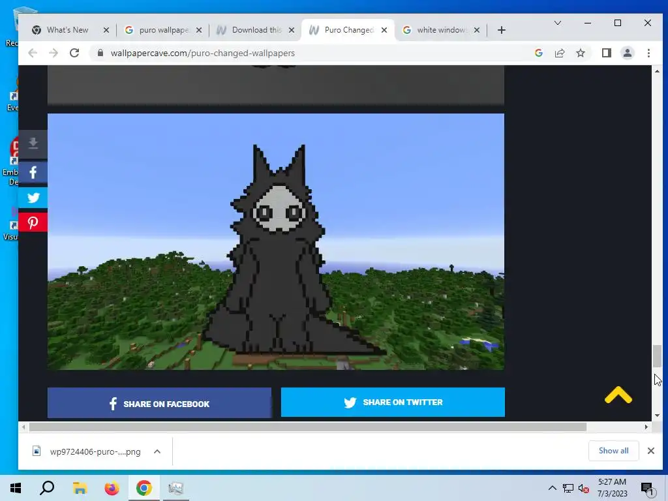The width and height of the screenshot is (668, 501).
Task: Click the horizontal scrollbar left arrow
Action: coord(23,427)
